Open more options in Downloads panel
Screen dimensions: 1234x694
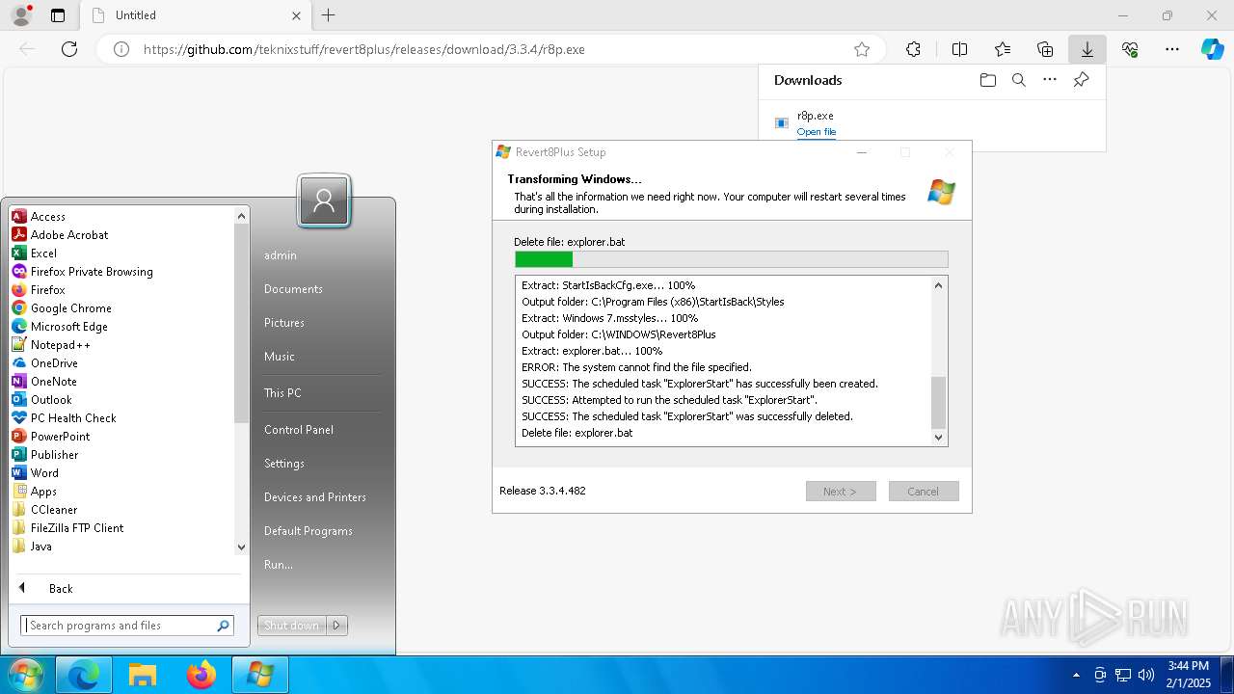point(1050,80)
